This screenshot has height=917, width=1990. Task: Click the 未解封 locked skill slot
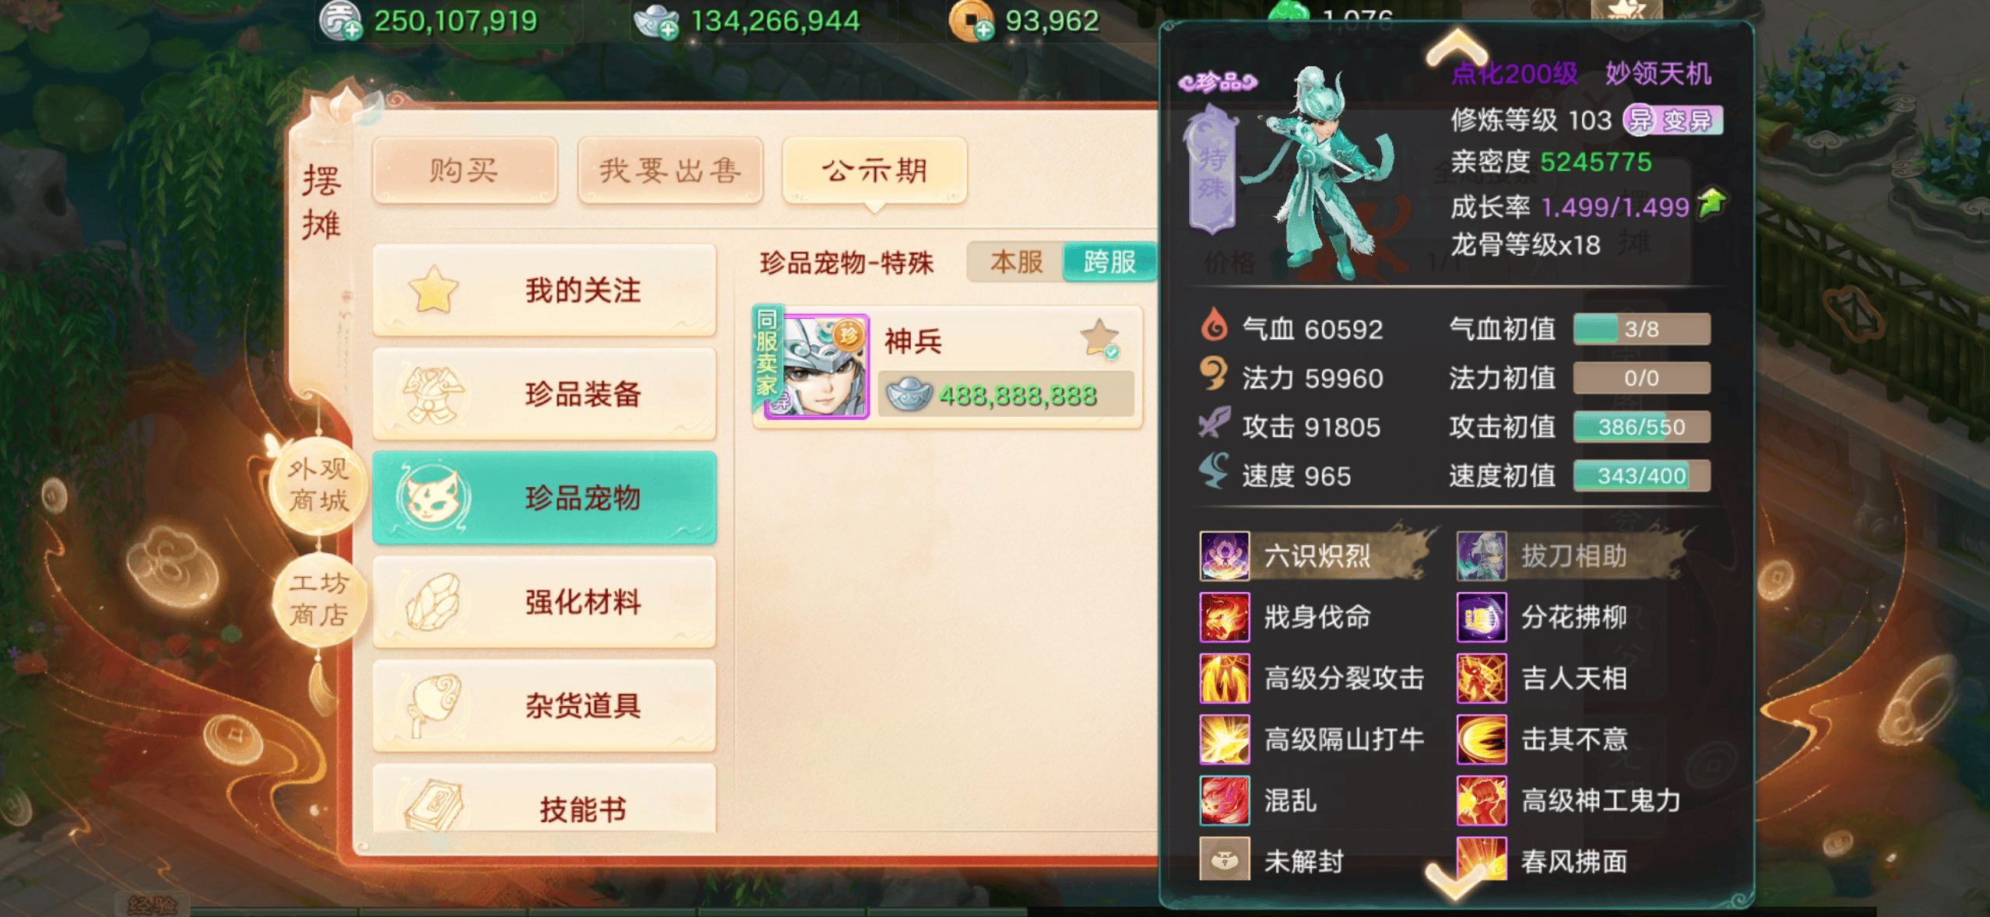(1224, 859)
